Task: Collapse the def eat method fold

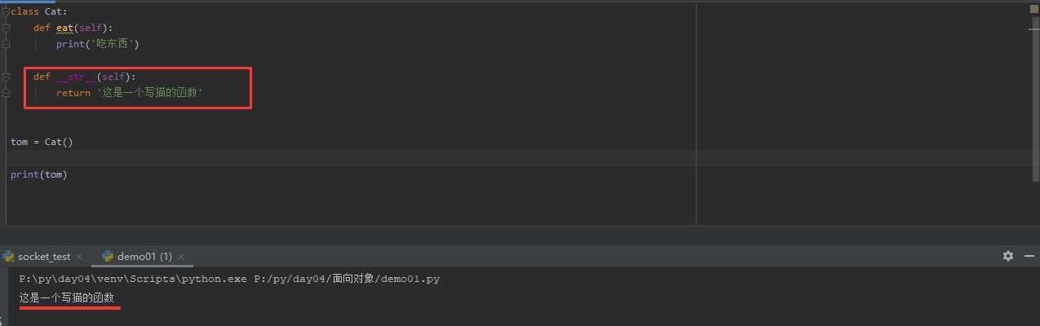Action: pos(6,28)
